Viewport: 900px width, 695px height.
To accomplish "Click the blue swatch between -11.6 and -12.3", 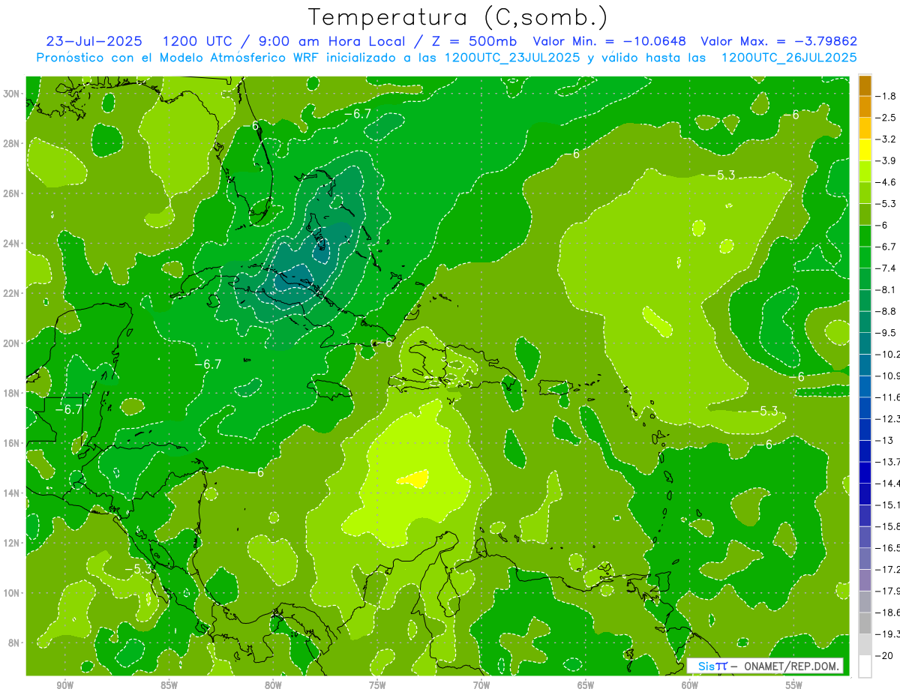I will pos(865,408).
